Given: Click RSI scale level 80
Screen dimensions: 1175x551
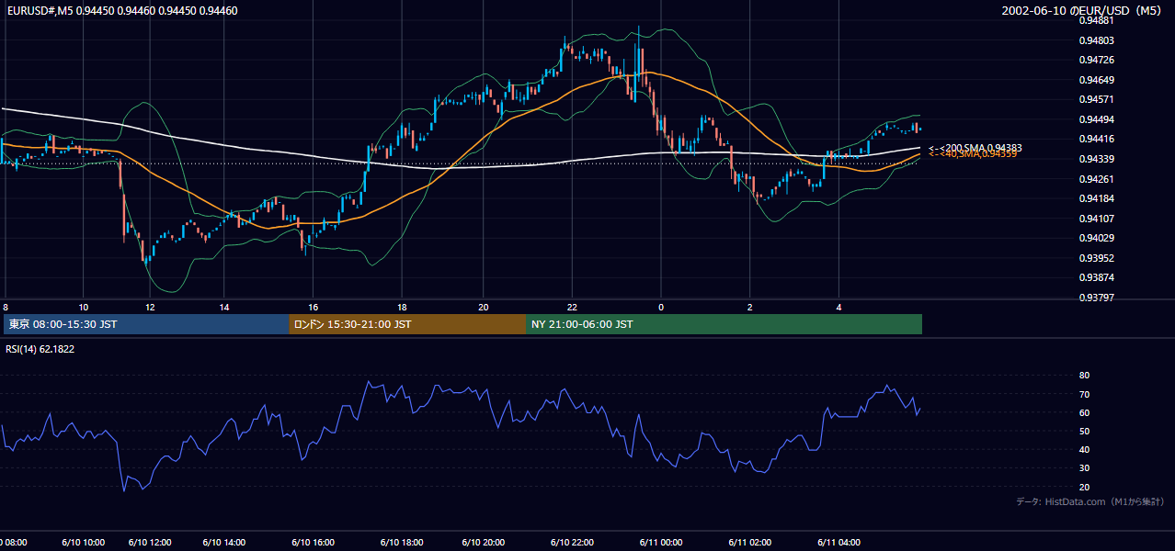Looking at the screenshot, I should (1084, 376).
